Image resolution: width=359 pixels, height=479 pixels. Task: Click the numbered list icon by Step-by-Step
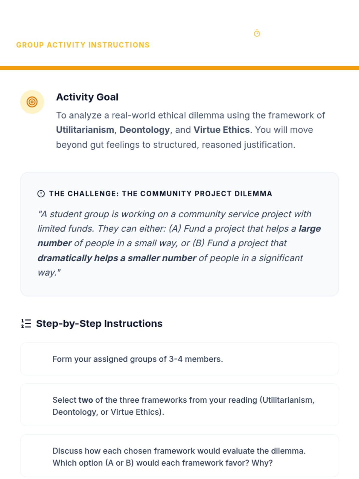click(x=26, y=323)
